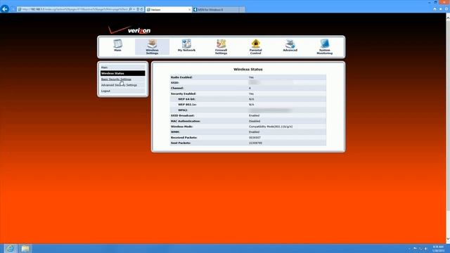
Task: Open File Explorer from the taskbar
Action: pyautogui.click(x=25, y=248)
